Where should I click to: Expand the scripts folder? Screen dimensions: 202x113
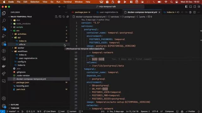(x=11, y=27)
